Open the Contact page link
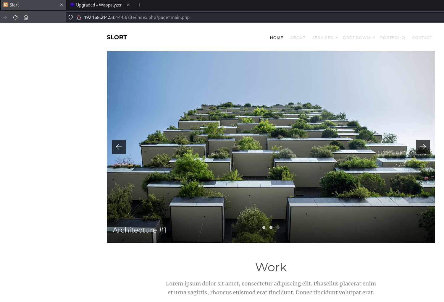Screen dimensions: 444x302 [x=422, y=38]
